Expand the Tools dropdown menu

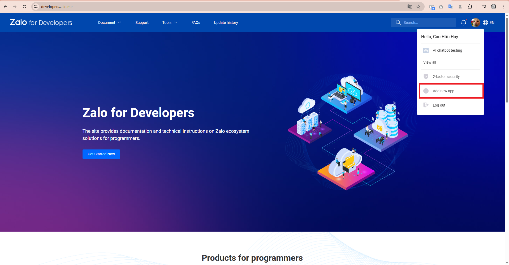pyautogui.click(x=170, y=23)
